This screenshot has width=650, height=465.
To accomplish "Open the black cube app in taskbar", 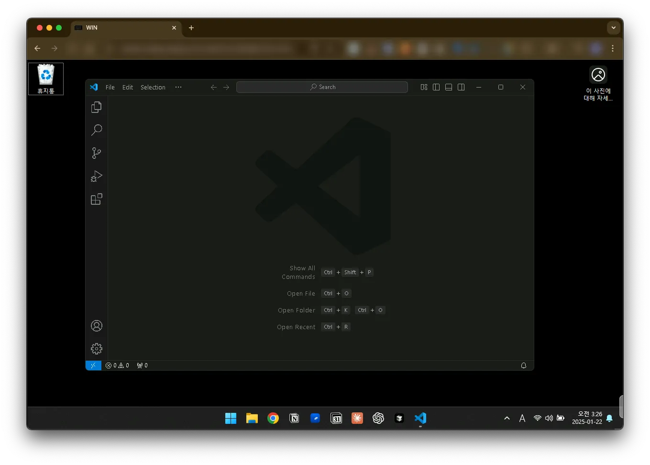I will tap(399, 419).
